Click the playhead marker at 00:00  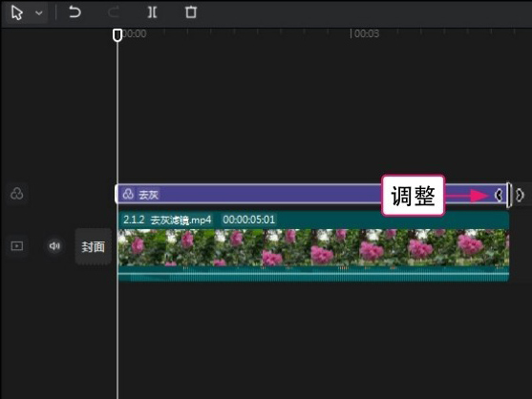point(117,35)
